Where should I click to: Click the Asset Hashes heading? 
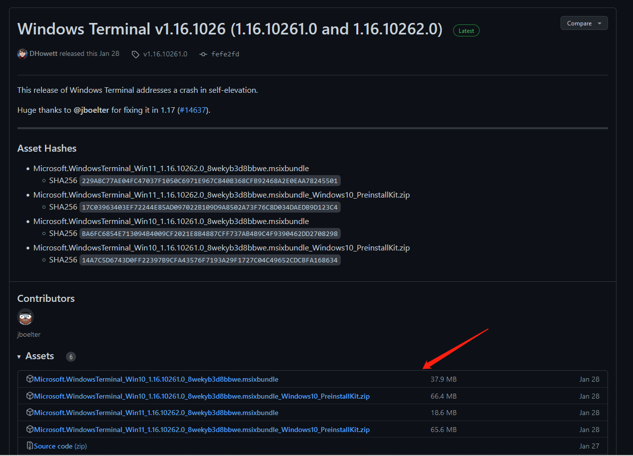(47, 148)
